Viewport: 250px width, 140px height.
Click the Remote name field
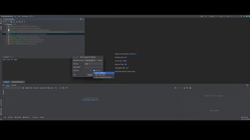pyautogui.click(x=93, y=64)
